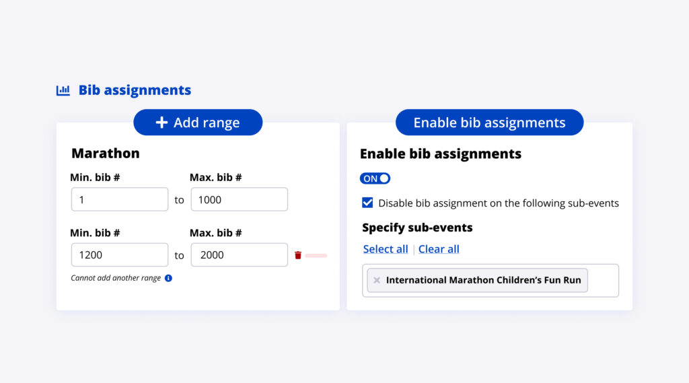Click the Bib assignments section title

(135, 90)
